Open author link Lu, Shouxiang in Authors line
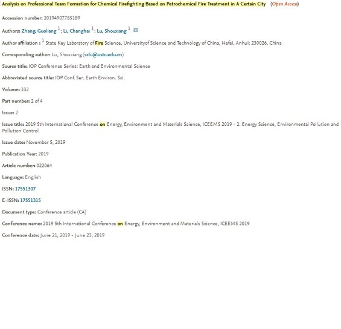Viewport: 341px width, 329px height. pyautogui.click(x=112, y=31)
